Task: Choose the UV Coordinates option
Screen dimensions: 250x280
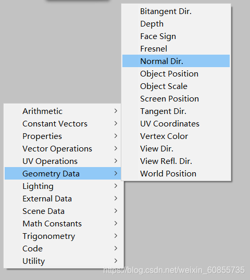Action: click(x=176, y=123)
